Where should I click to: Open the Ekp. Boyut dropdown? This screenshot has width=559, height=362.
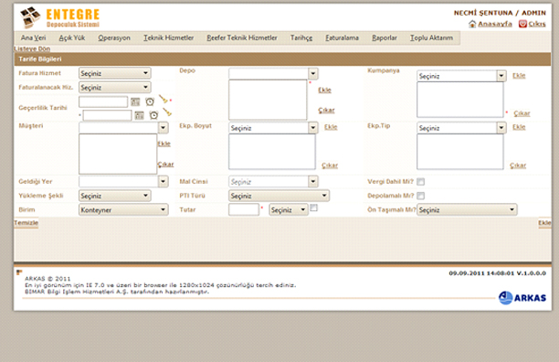[x=273, y=128]
